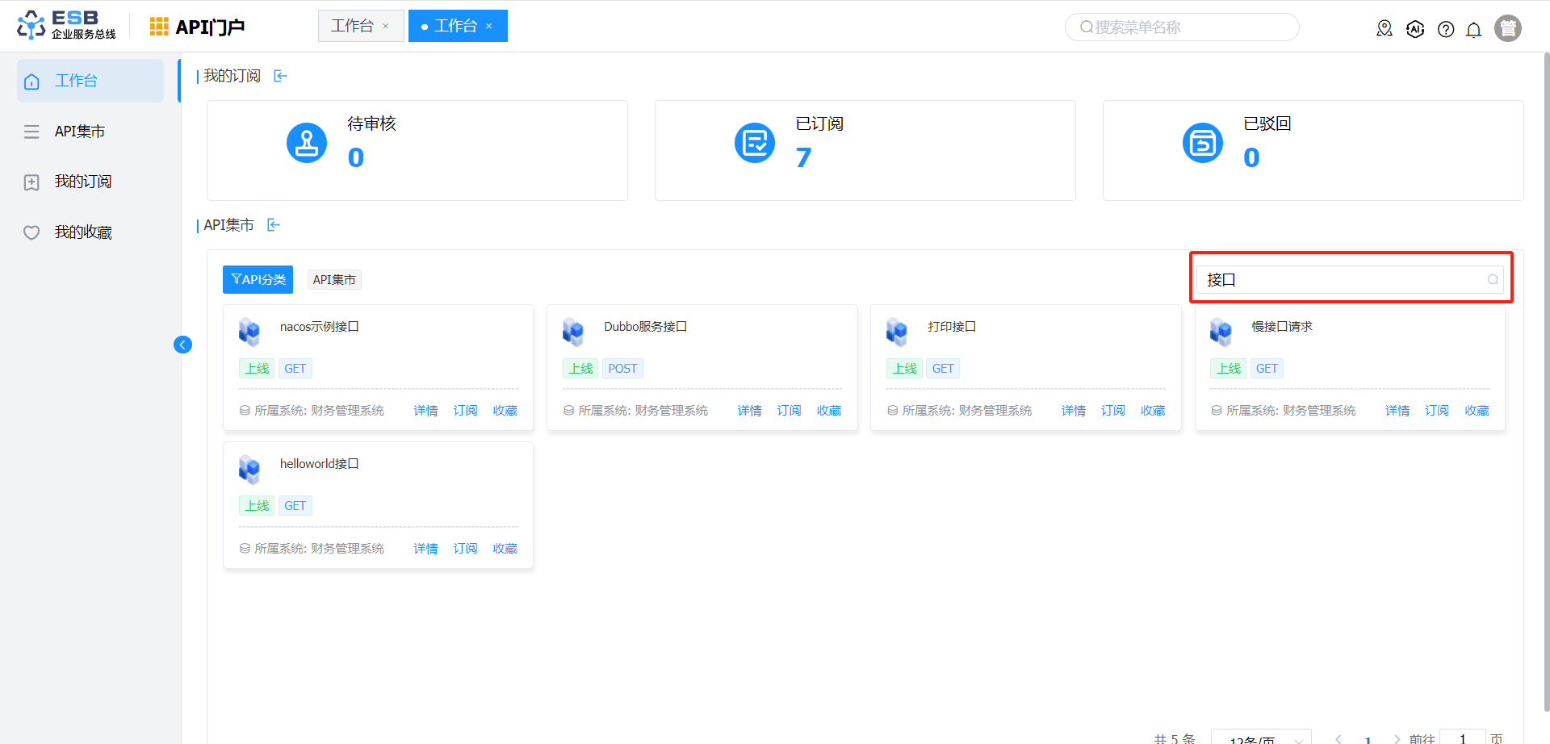
Task: Click 订阅 on the Dubbo服务接口 card
Action: [789, 411]
